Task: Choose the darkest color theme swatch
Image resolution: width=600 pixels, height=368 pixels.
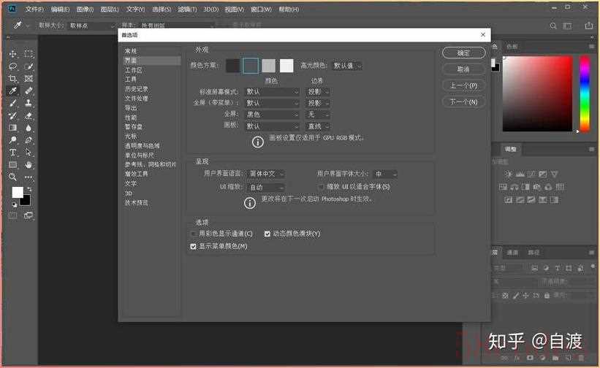Action: point(232,66)
